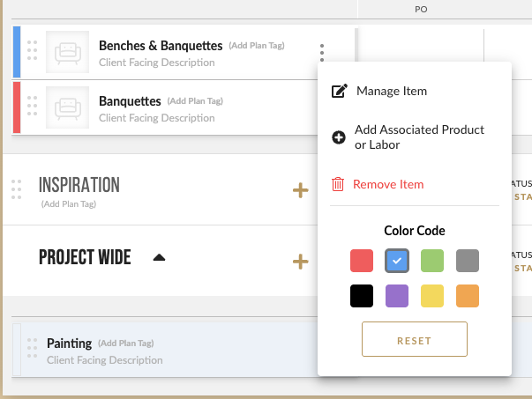The width and height of the screenshot is (532, 399).
Task: Click the PO column header
Action: 421,10
